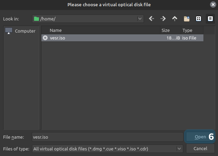The image size is (218, 156).
Task: Expand the Look in path dropdown
Action: (x=140, y=19)
